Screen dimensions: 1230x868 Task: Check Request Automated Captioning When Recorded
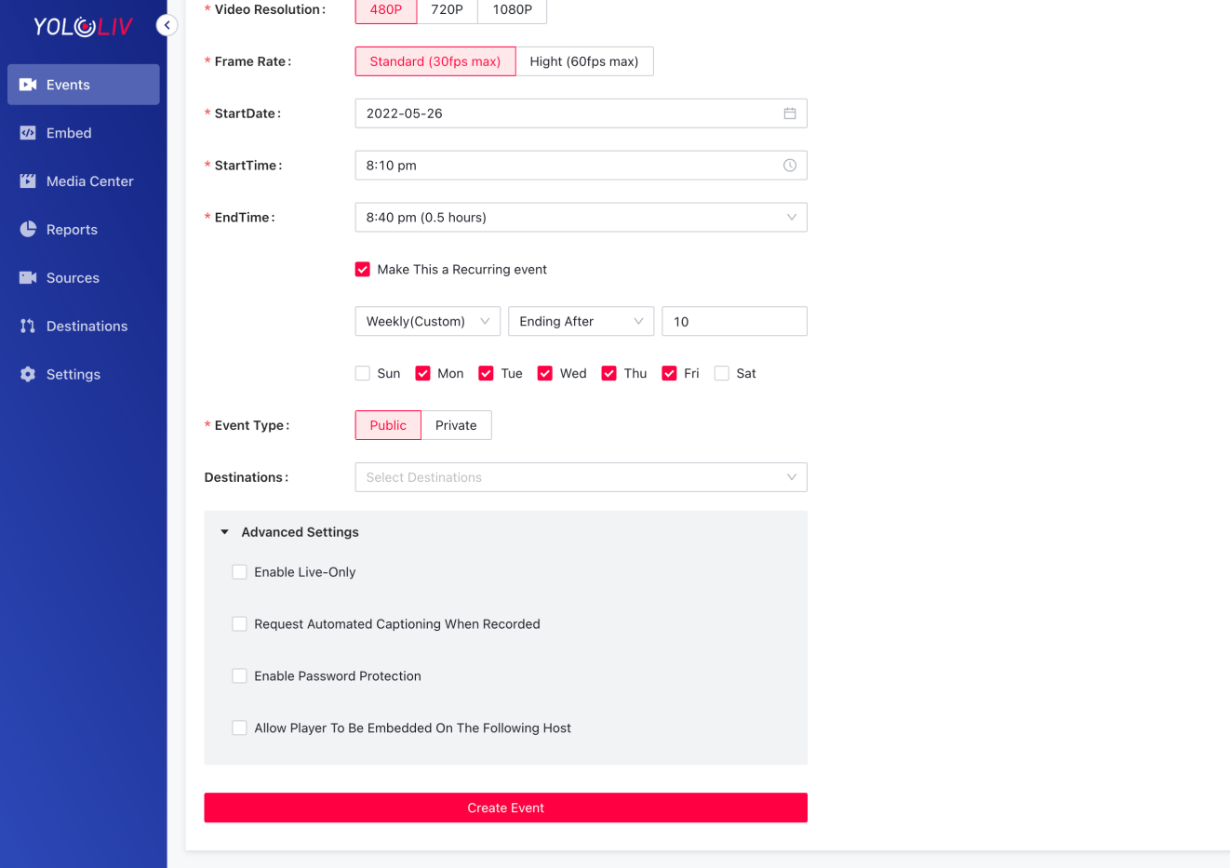coord(240,624)
